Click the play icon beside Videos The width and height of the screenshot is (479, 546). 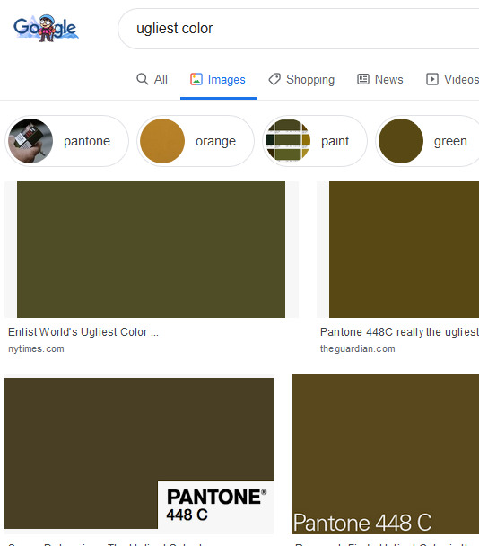pyautogui.click(x=432, y=79)
